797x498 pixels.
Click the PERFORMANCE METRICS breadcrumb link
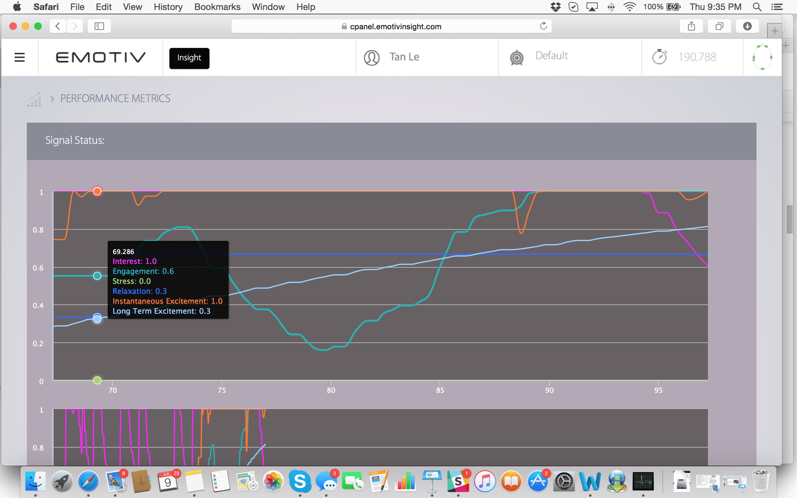[x=115, y=98]
